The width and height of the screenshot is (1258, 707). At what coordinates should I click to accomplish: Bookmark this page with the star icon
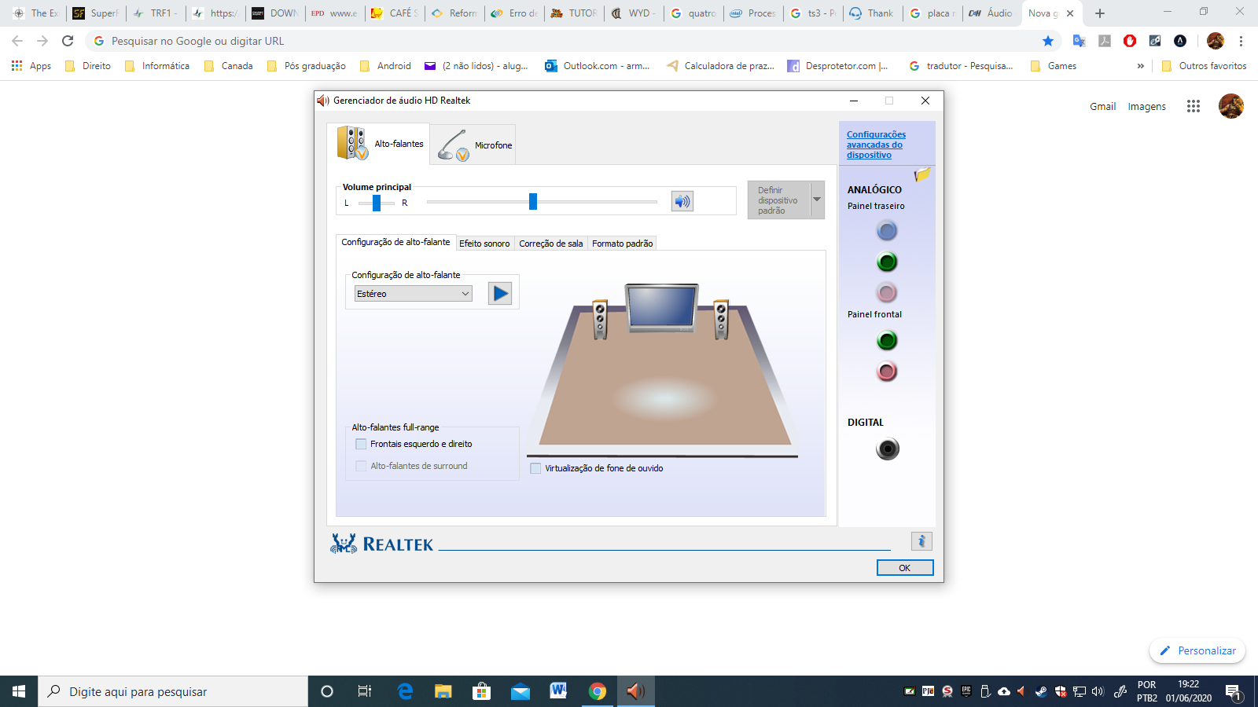coord(1048,41)
